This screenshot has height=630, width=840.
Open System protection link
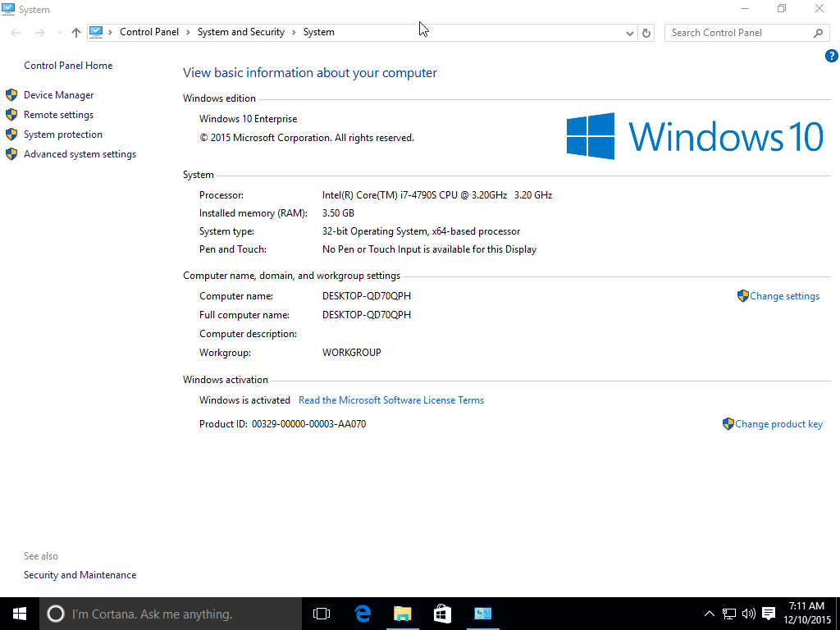pyautogui.click(x=62, y=135)
